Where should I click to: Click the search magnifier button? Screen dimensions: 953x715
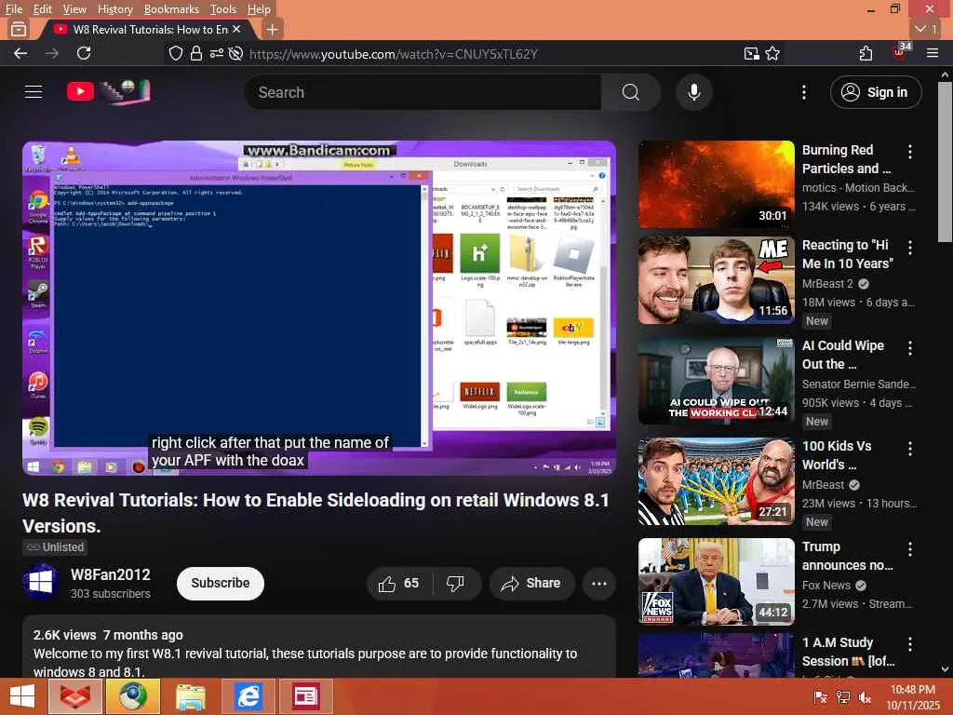coord(630,92)
